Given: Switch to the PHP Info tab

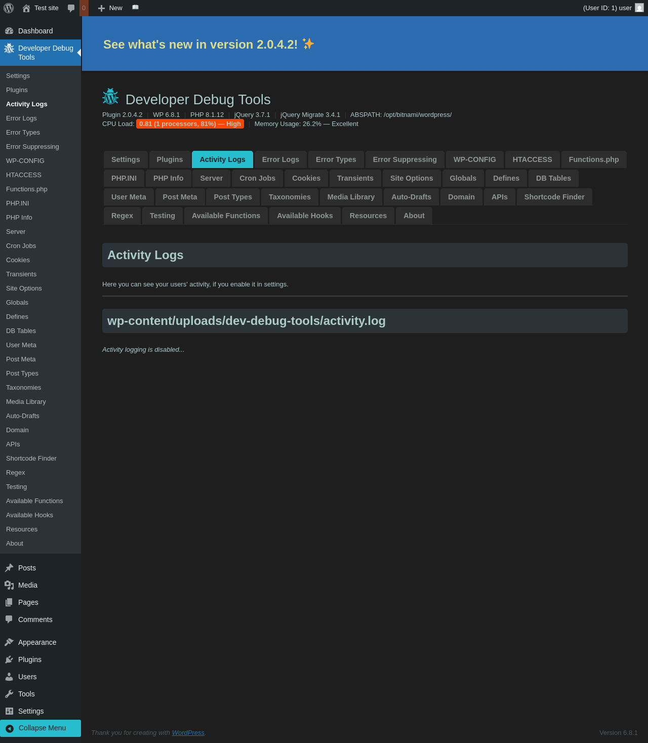Looking at the screenshot, I should [169, 178].
